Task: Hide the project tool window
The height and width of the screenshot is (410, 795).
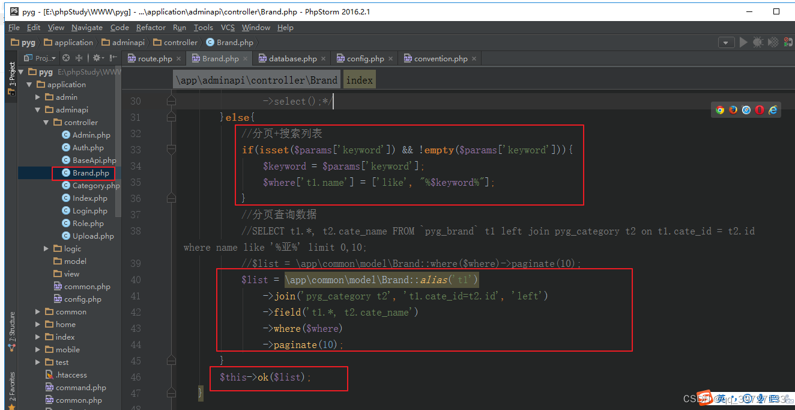Action: tap(112, 58)
